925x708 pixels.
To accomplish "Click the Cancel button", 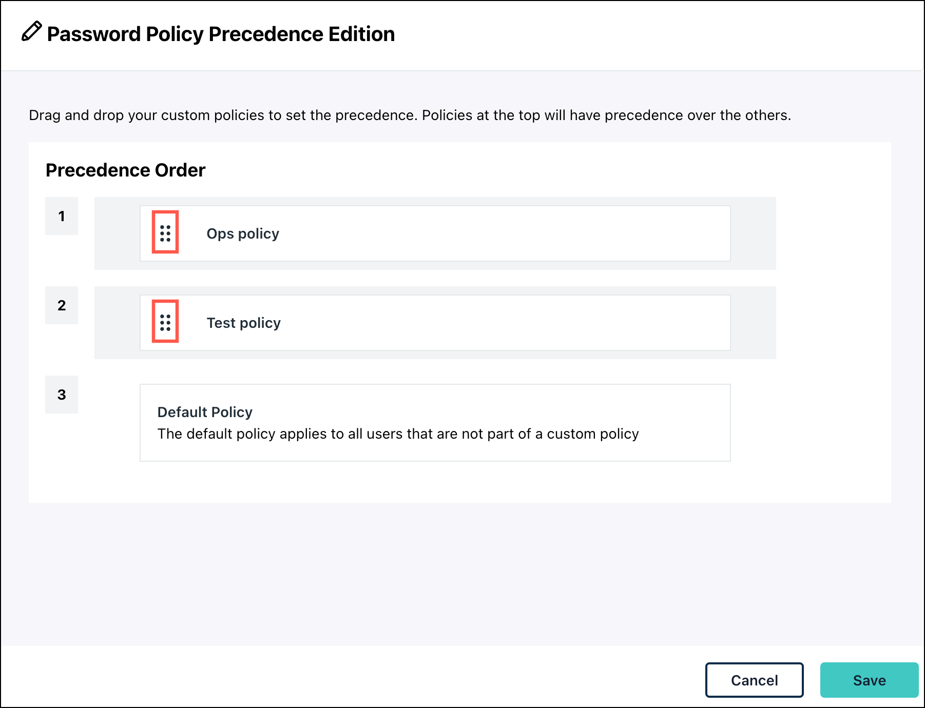I will (x=754, y=680).
